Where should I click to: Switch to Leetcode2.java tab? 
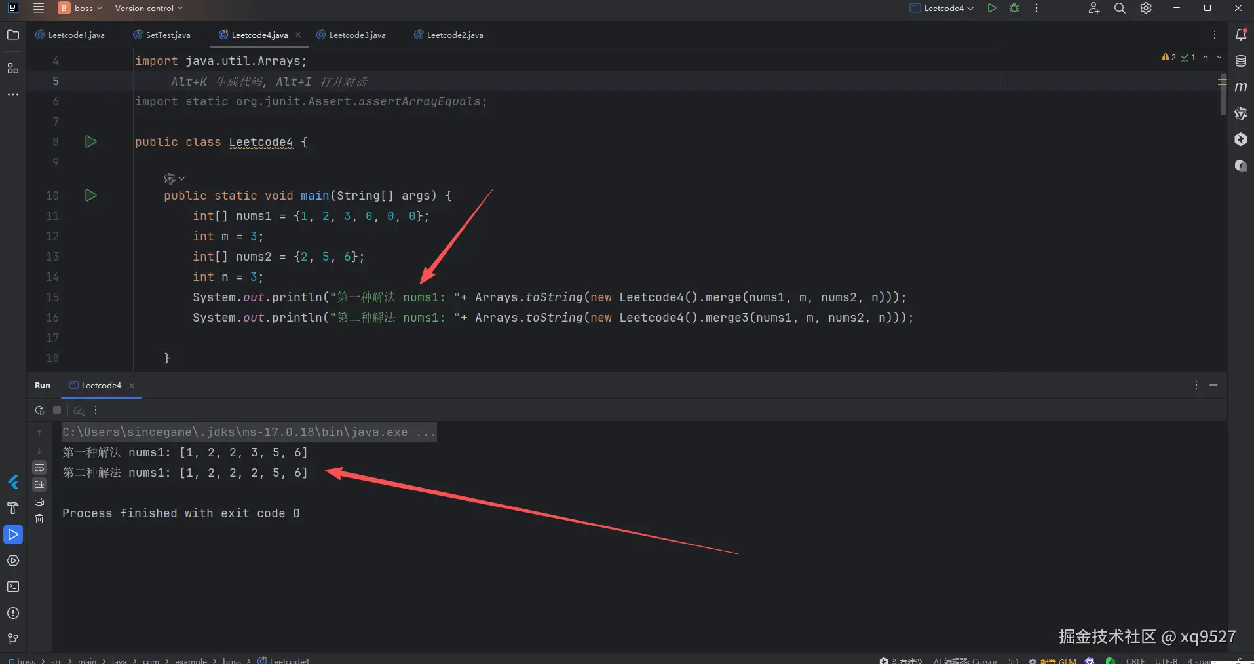click(449, 35)
